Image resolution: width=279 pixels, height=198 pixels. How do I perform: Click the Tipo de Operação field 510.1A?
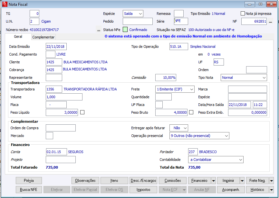pos(179,47)
